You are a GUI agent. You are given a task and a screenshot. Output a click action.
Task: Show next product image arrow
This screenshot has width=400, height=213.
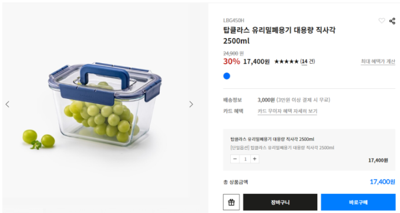(191, 104)
